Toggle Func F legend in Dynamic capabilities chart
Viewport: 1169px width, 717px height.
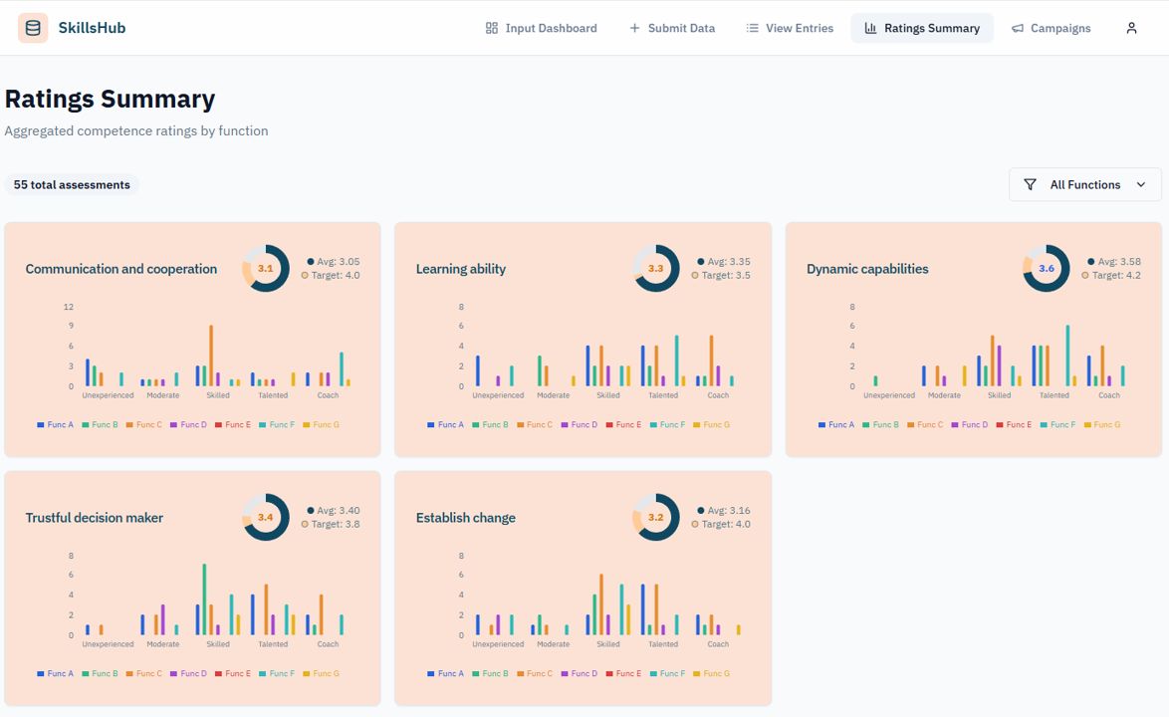pyautogui.click(x=1057, y=425)
